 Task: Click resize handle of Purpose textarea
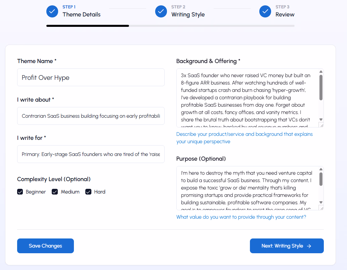(x=321, y=208)
